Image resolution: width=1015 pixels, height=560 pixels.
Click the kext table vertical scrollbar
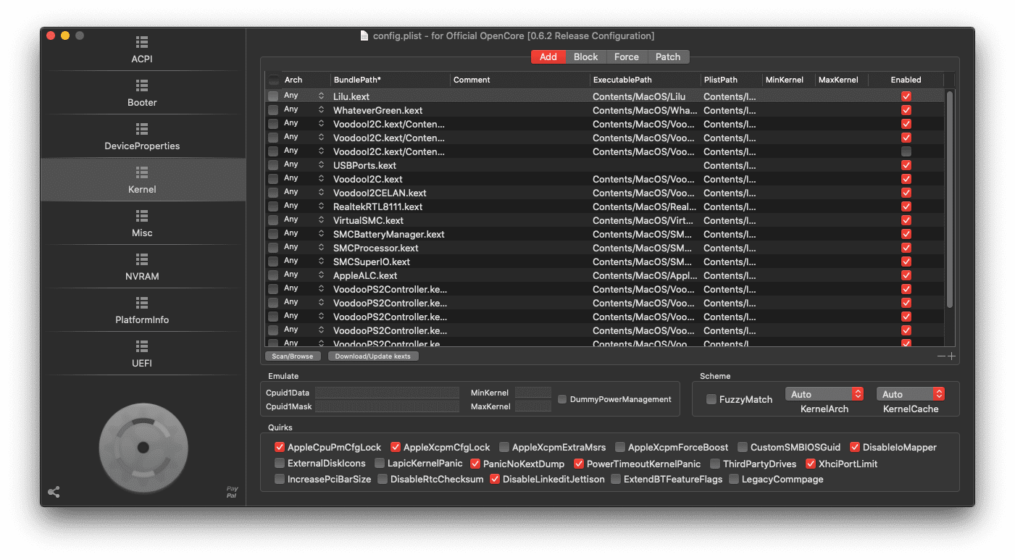coord(950,199)
